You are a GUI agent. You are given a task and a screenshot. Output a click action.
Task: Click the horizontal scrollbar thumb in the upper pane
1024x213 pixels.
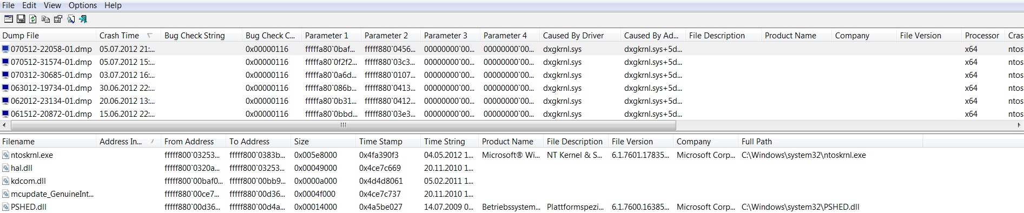(343, 125)
